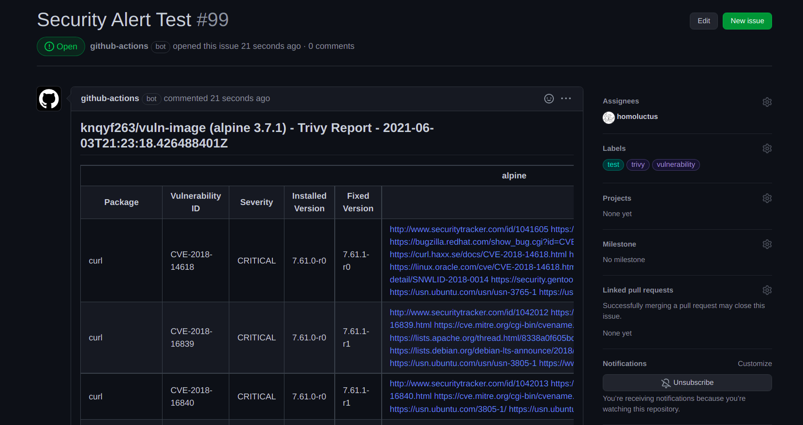Open usn.ubuntu.com usn-3805-1 link
Screen dimensions: 803x425
point(463,363)
